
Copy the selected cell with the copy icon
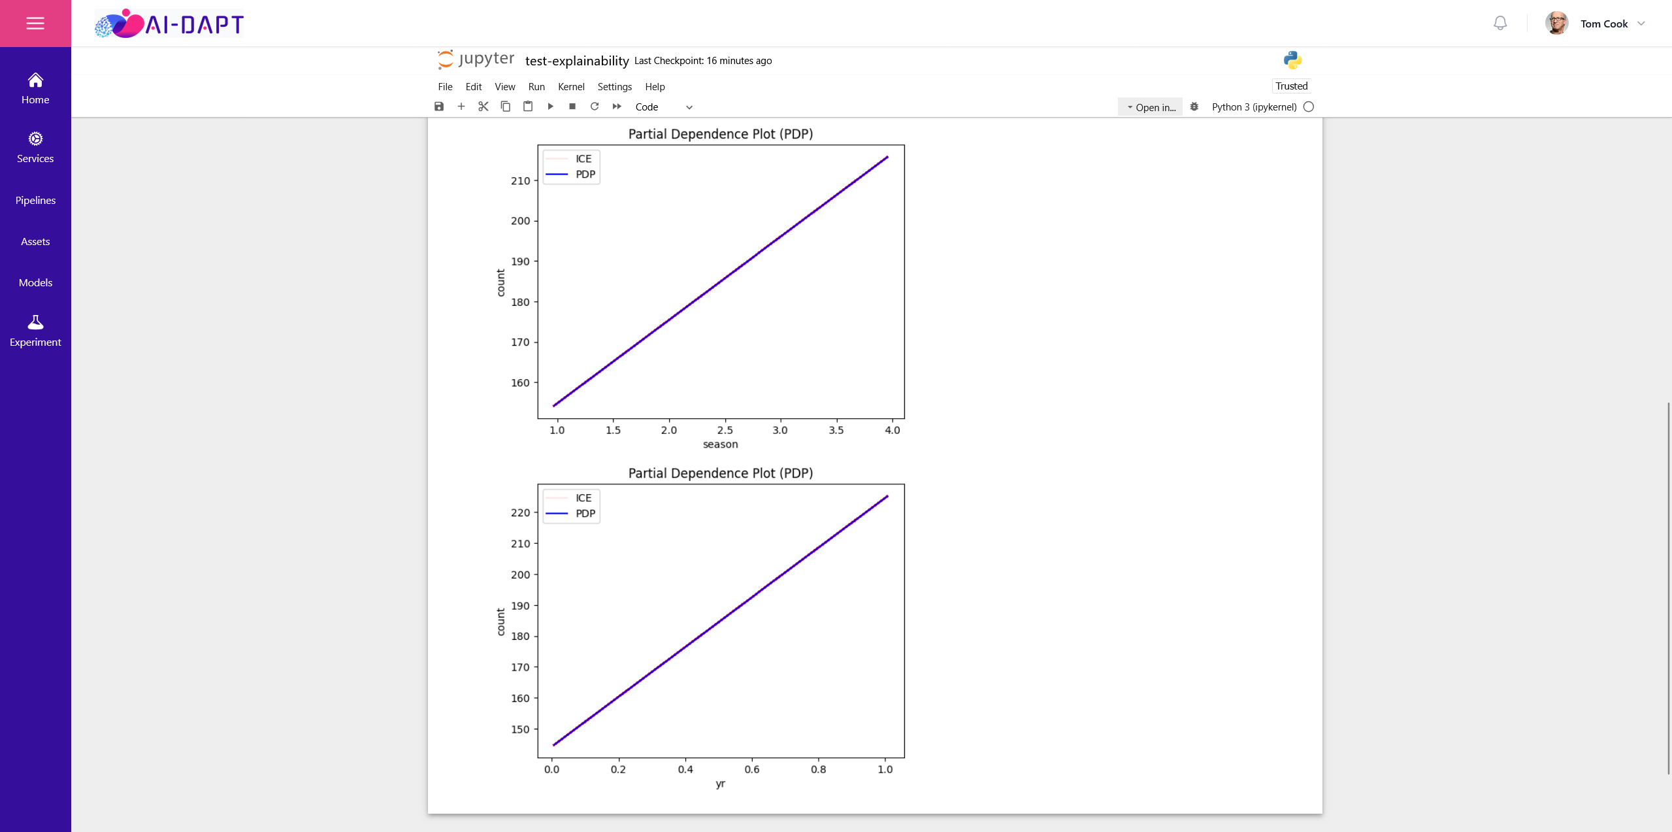coord(506,107)
